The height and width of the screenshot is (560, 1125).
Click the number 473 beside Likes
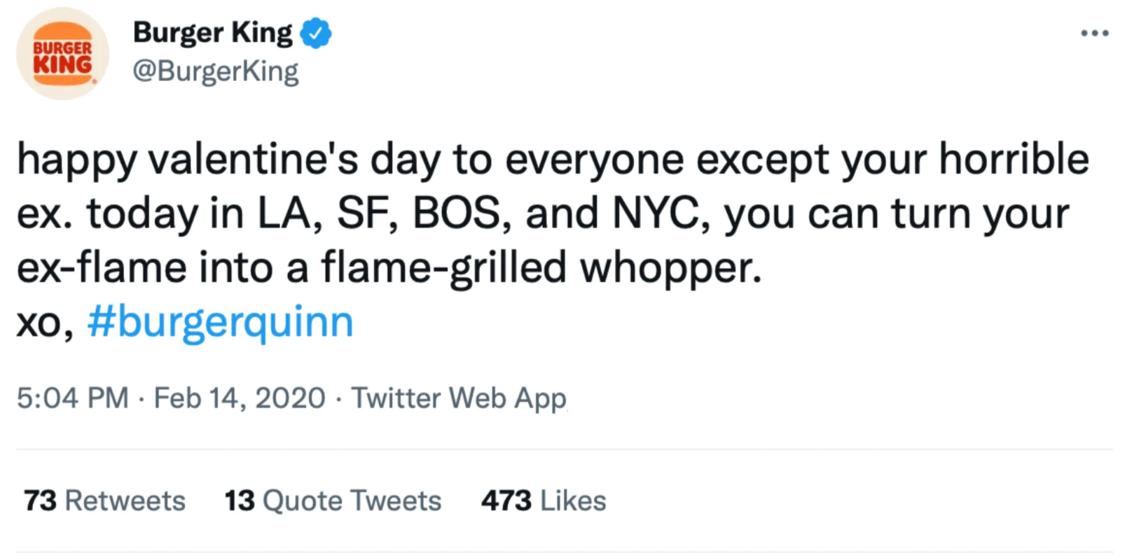point(506,501)
